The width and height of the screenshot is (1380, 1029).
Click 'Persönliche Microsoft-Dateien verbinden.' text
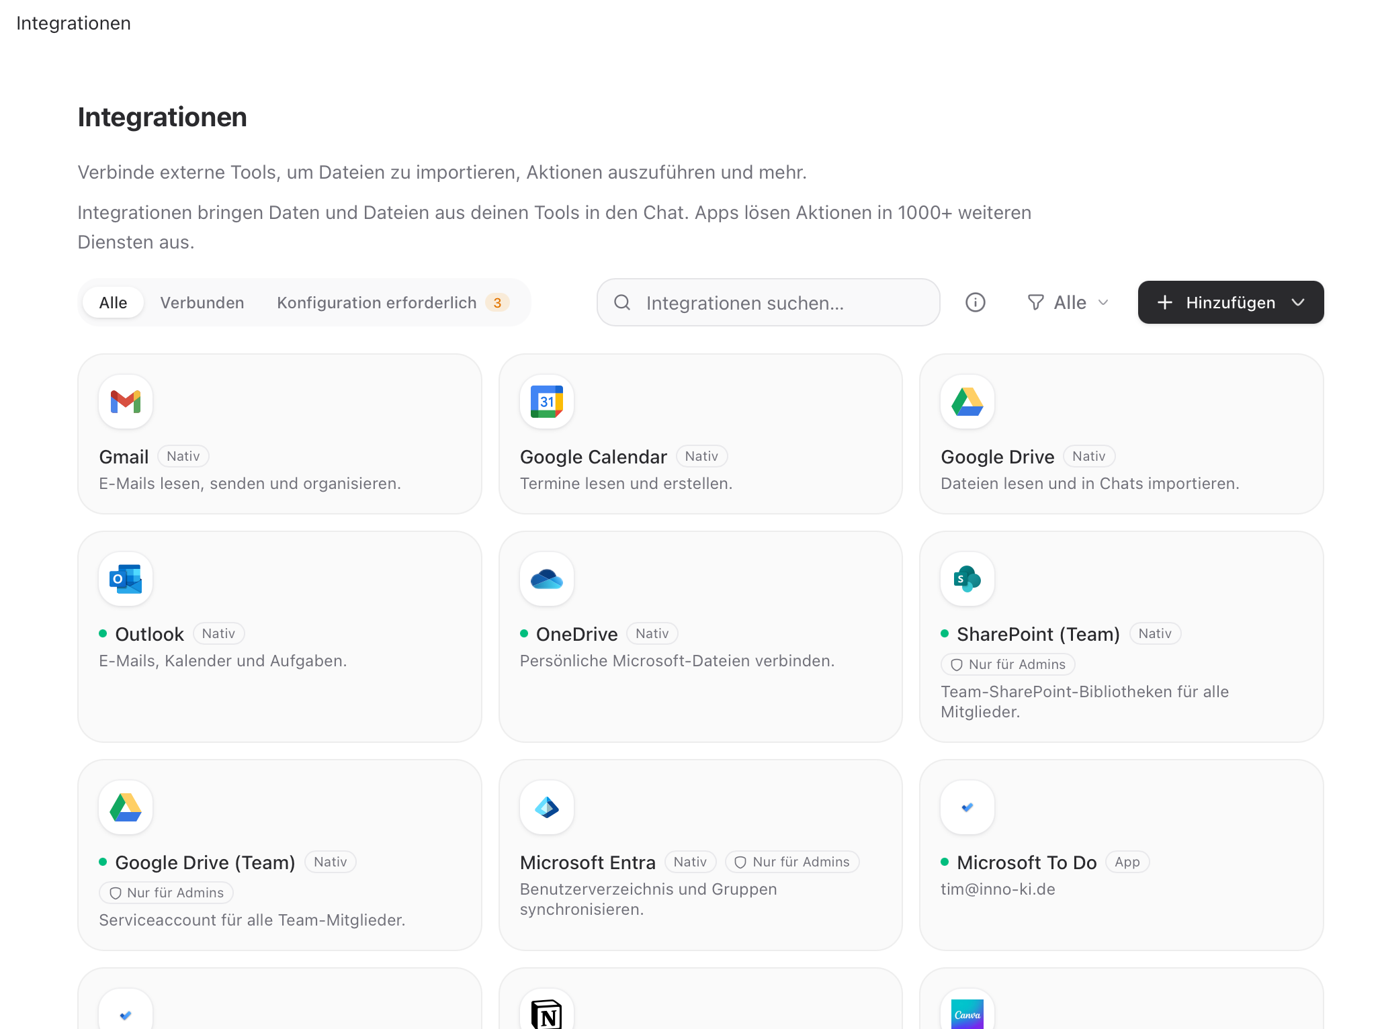(677, 661)
